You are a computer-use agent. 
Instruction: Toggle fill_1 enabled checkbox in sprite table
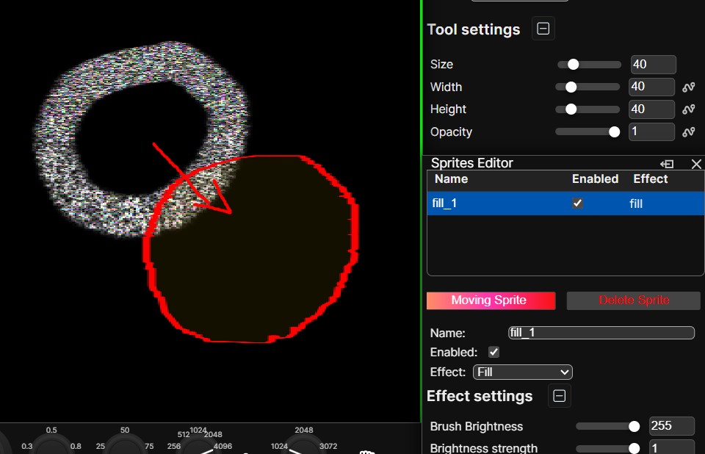577,203
